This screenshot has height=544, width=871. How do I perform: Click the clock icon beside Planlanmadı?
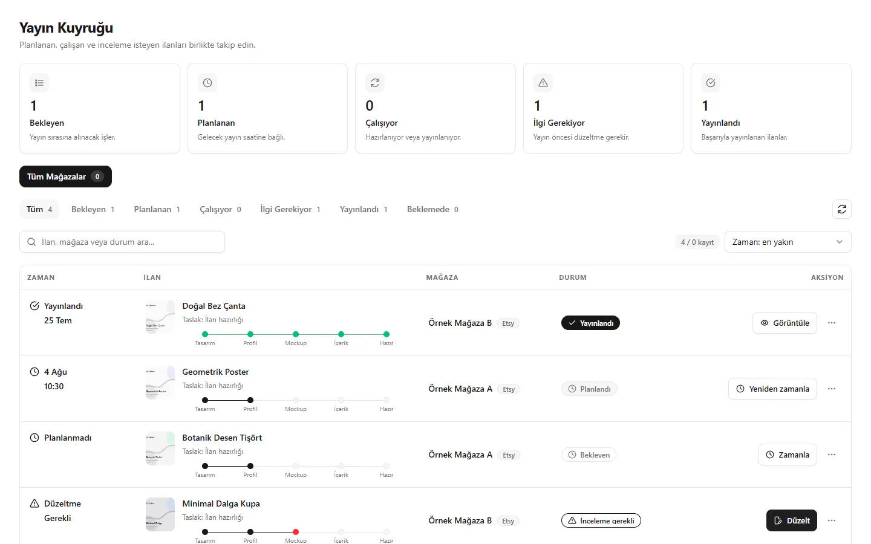tap(34, 438)
